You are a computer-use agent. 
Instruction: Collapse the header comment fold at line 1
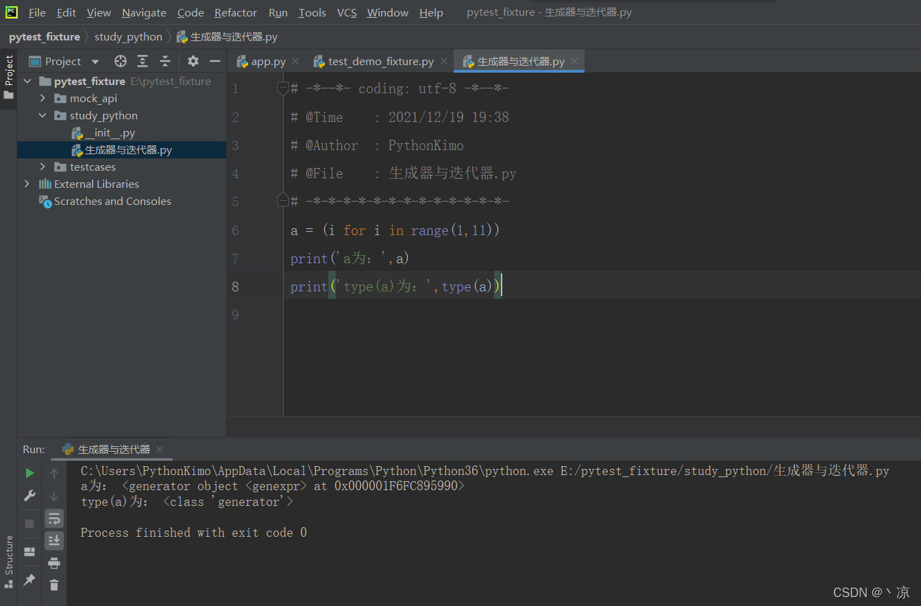pos(283,88)
